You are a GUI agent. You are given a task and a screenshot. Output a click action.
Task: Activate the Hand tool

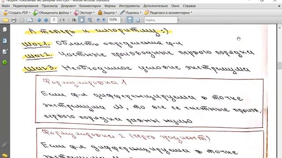pyautogui.click(x=82, y=20)
